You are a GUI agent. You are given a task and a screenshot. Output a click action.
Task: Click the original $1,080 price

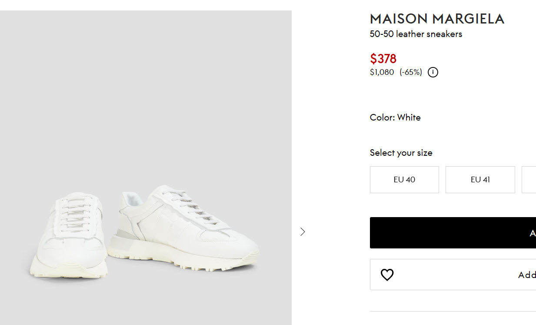382,72
